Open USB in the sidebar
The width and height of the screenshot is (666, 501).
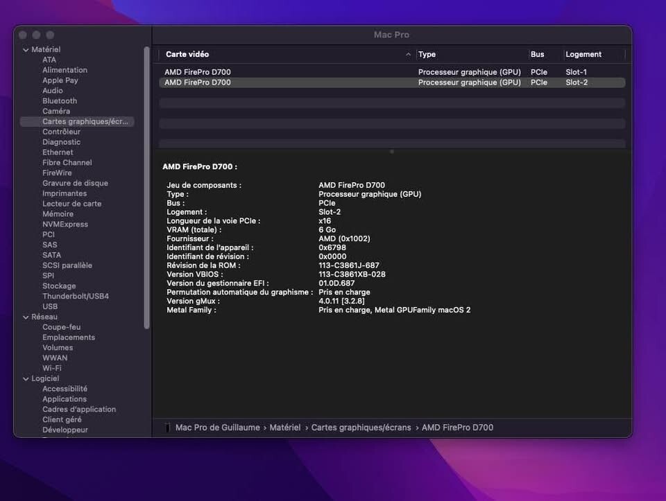coord(50,306)
